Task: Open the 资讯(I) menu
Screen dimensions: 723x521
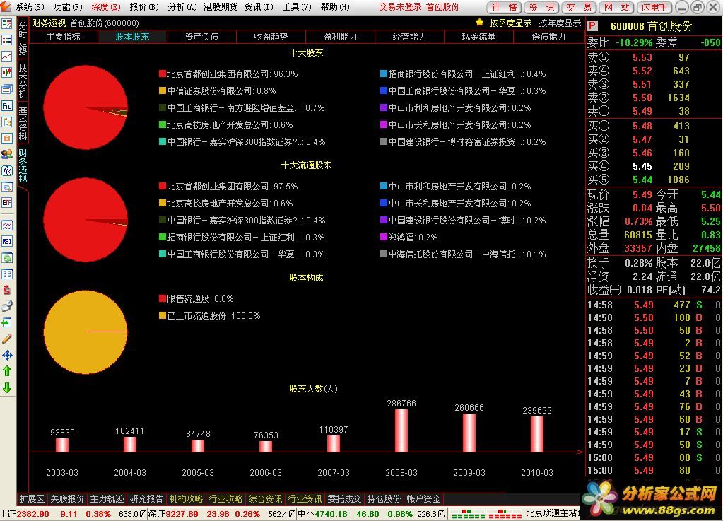Action: pyautogui.click(x=258, y=7)
